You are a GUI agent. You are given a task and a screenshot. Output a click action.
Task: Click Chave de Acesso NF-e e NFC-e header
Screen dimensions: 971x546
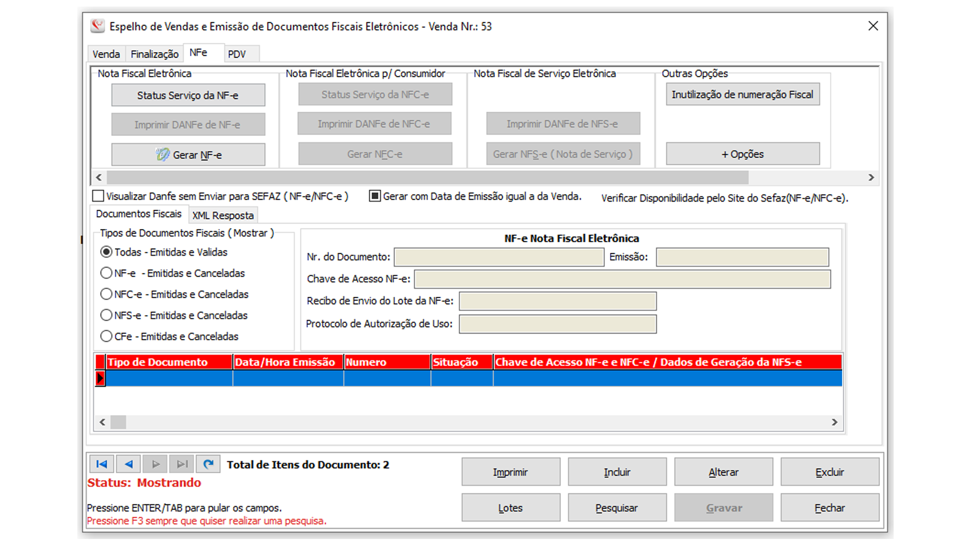[x=668, y=362]
